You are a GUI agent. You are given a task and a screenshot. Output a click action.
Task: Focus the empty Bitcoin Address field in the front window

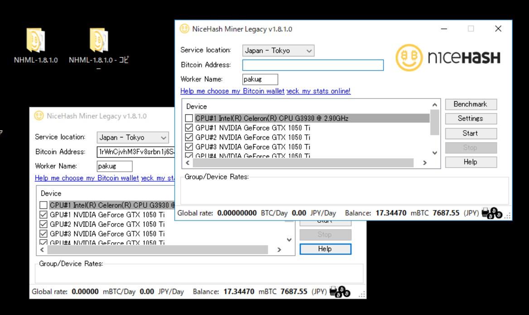click(x=313, y=65)
